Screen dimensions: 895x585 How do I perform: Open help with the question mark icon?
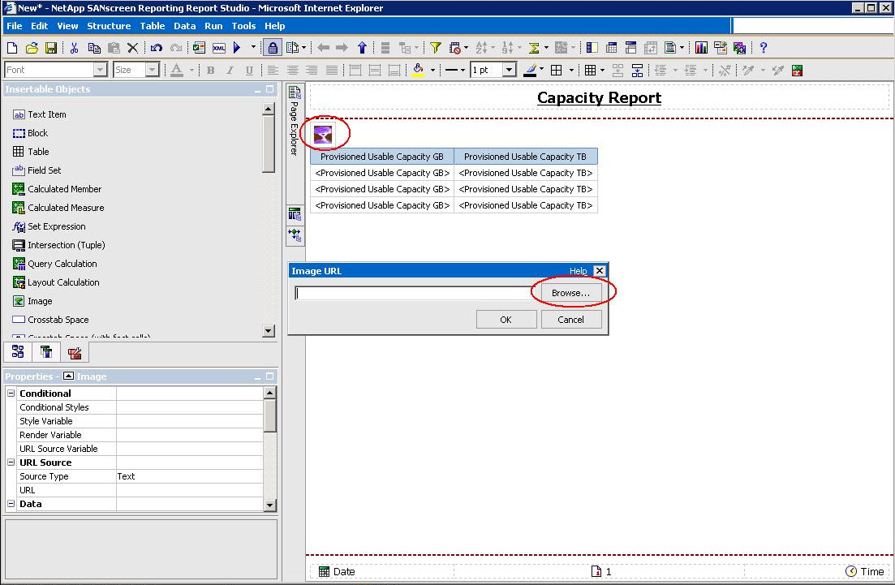point(763,48)
